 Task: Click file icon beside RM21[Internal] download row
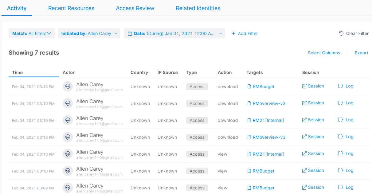249,120
